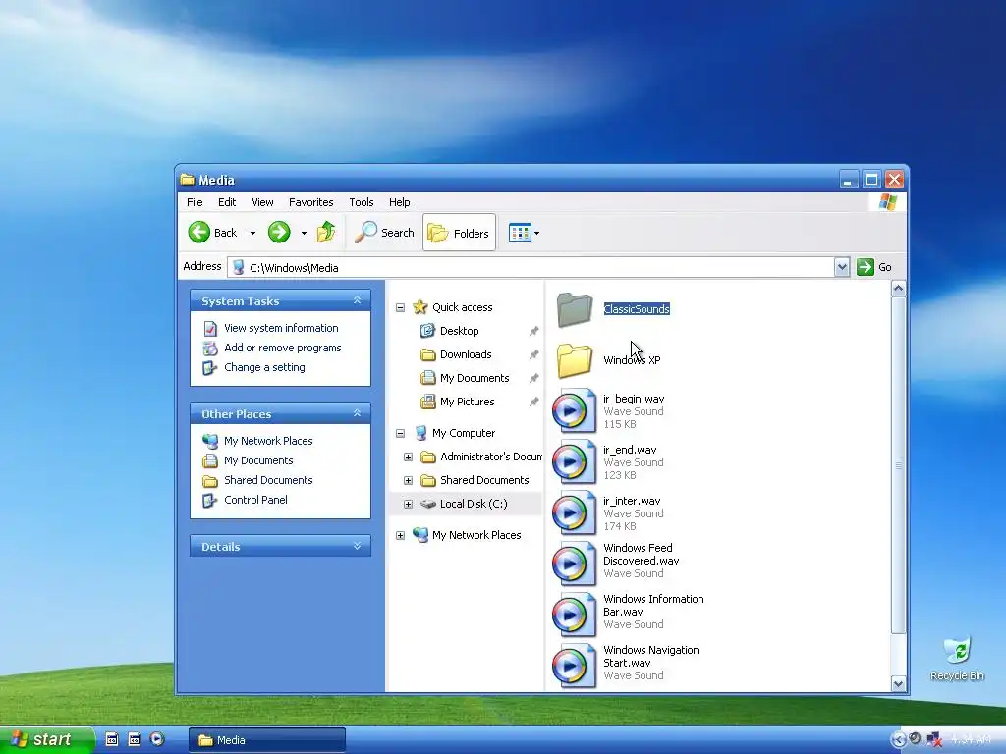
Task: Click the second quick launch icon
Action: tap(134, 739)
